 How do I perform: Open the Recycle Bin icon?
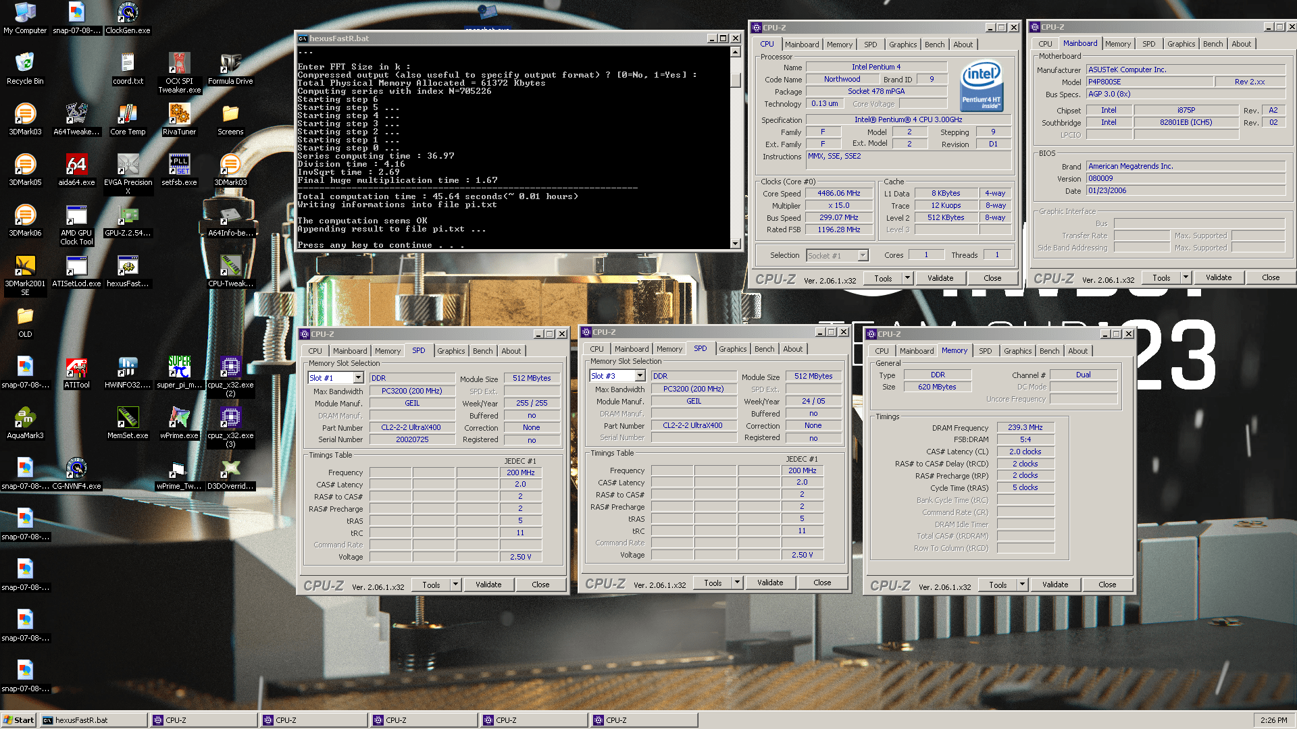[x=25, y=68]
